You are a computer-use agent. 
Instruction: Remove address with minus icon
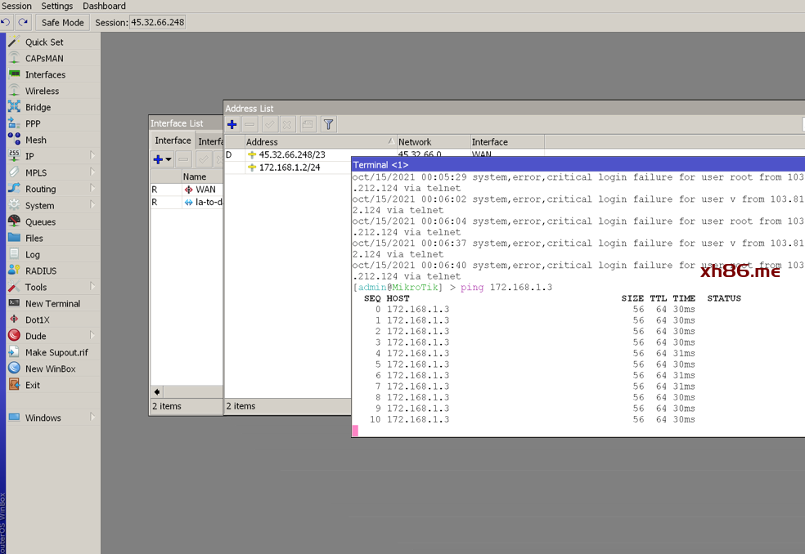coord(250,125)
